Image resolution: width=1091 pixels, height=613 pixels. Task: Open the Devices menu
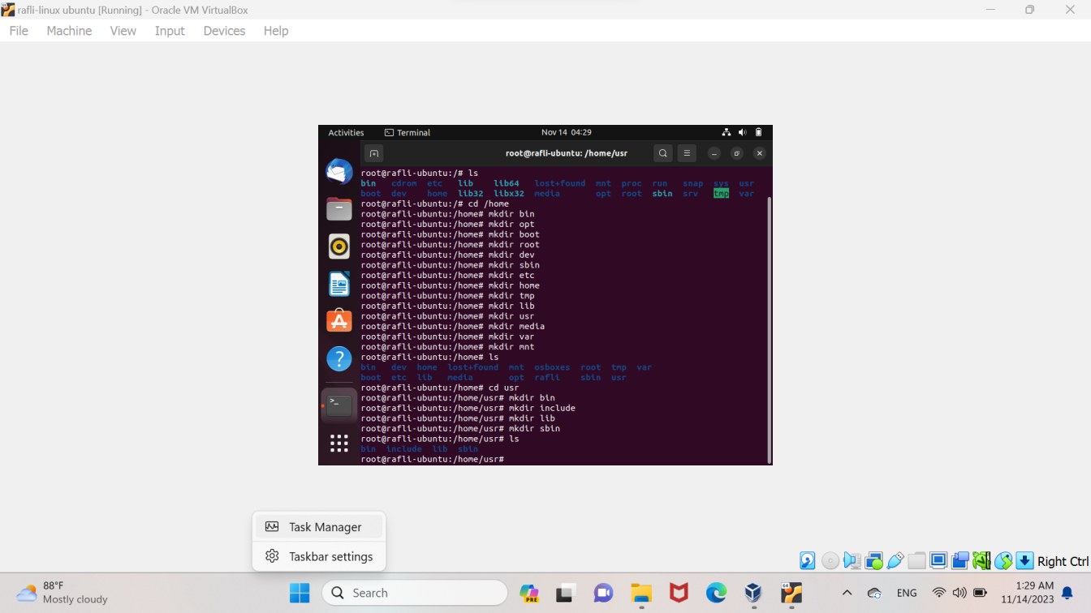tap(224, 31)
